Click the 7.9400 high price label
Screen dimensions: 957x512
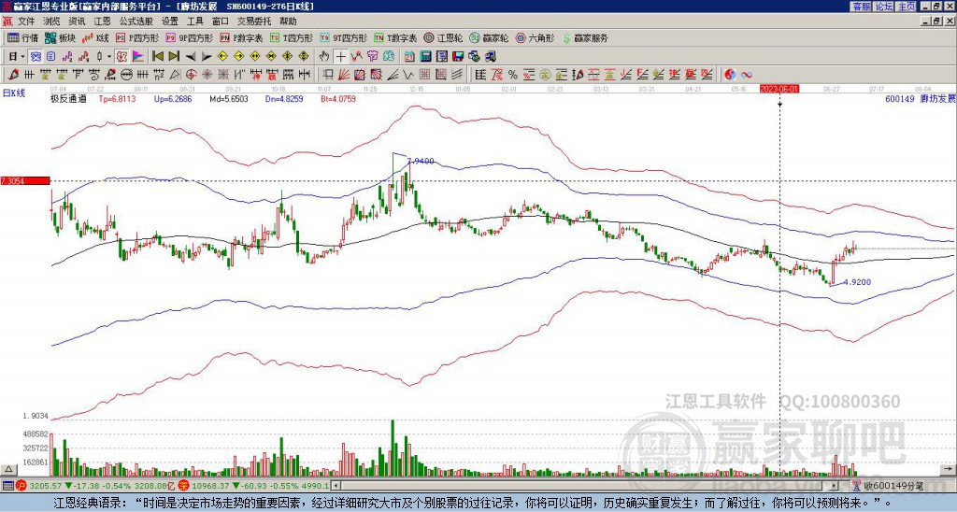[x=421, y=161]
